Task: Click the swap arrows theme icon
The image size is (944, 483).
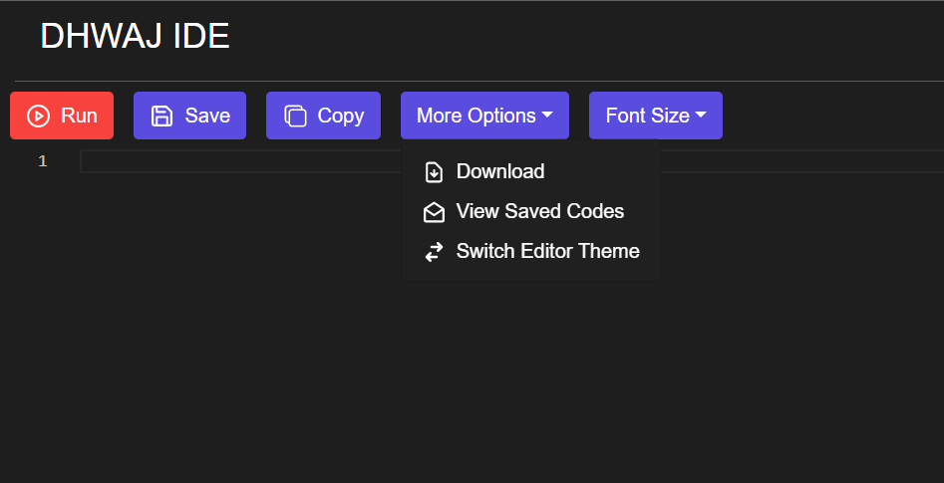Action: point(434,252)
